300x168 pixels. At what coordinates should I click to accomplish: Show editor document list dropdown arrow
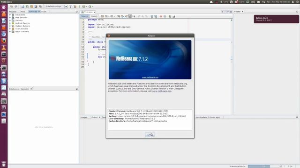click(228, 12)
